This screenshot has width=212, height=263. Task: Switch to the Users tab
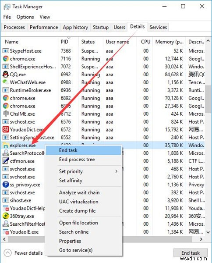(119, 27)
